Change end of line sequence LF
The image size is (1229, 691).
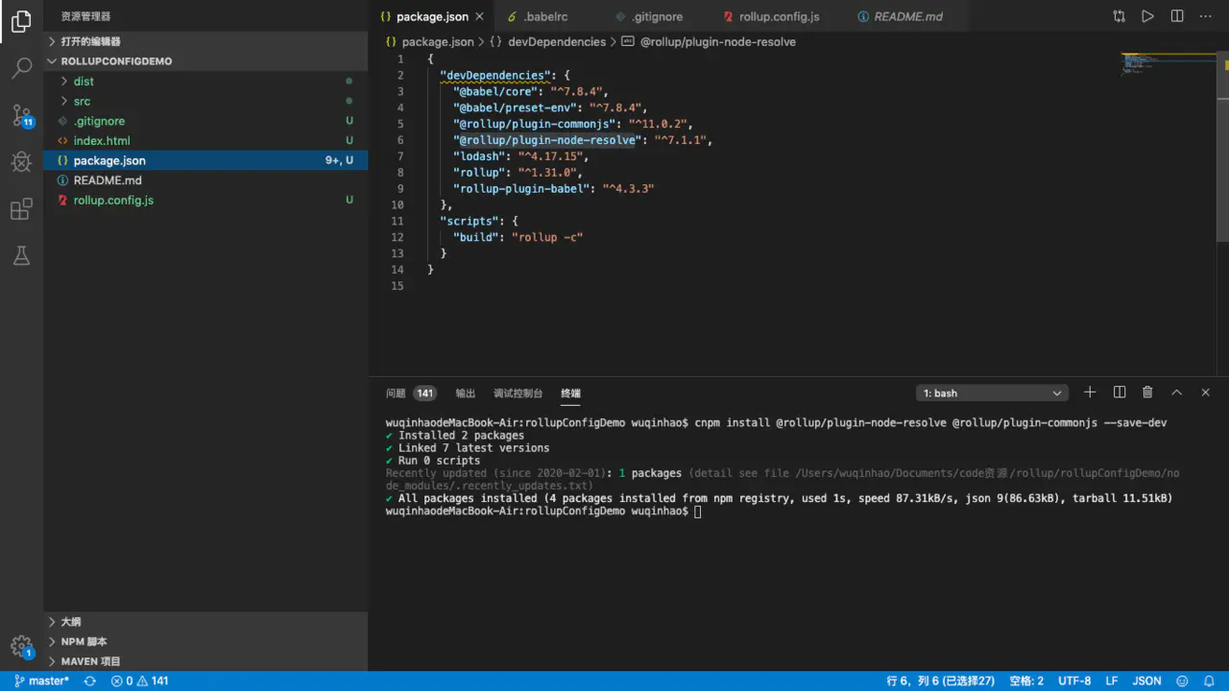click(x=1112, y=681)
